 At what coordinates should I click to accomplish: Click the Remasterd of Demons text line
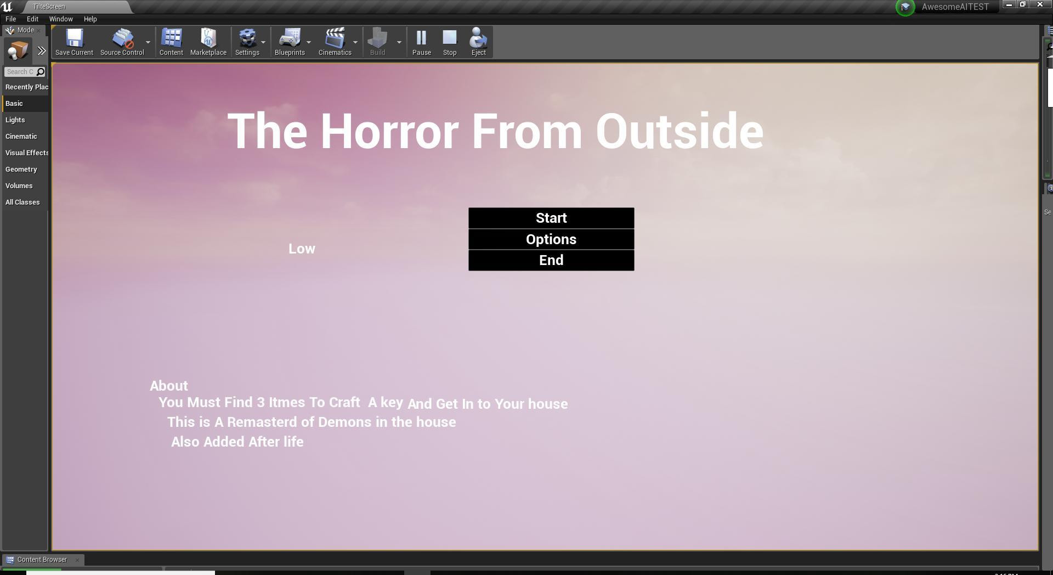pyautogui.click(x=312, y=422)
